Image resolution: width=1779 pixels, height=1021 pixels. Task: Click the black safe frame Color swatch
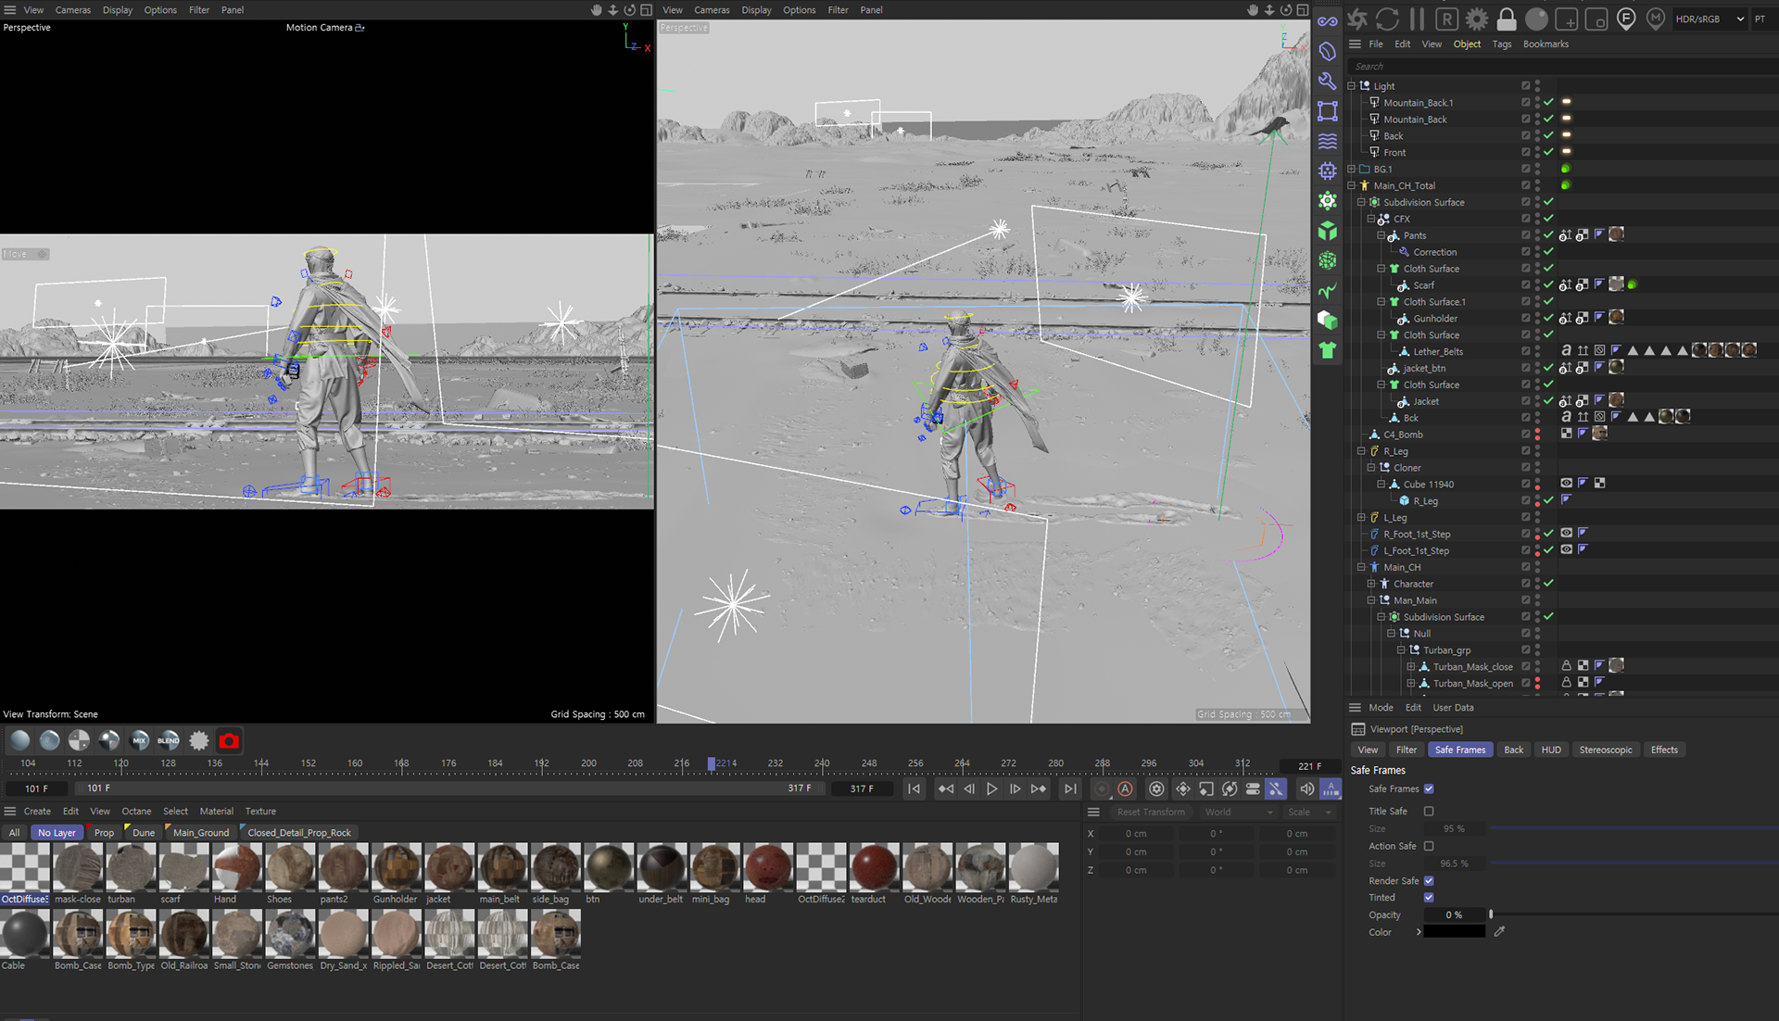[x=1454, y=932]
